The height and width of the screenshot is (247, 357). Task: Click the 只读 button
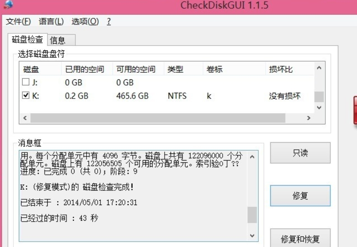click(300, 153)
